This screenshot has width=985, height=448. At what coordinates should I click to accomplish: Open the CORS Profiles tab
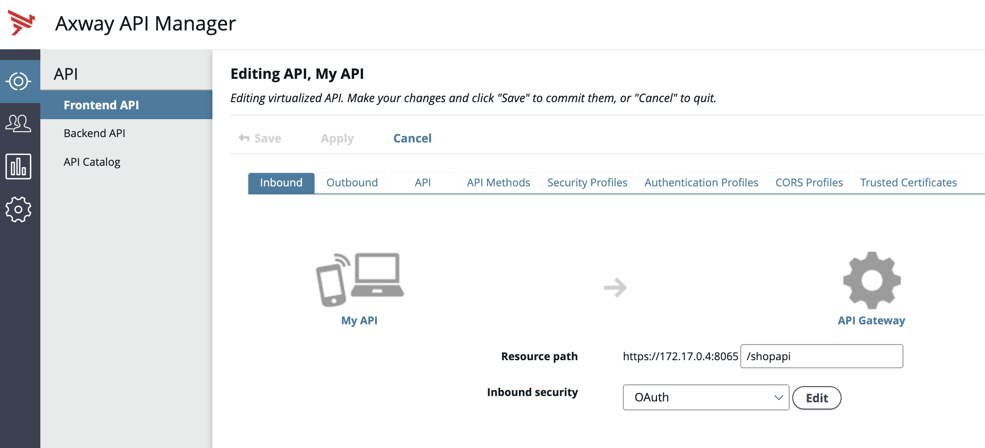pos(809,183)
